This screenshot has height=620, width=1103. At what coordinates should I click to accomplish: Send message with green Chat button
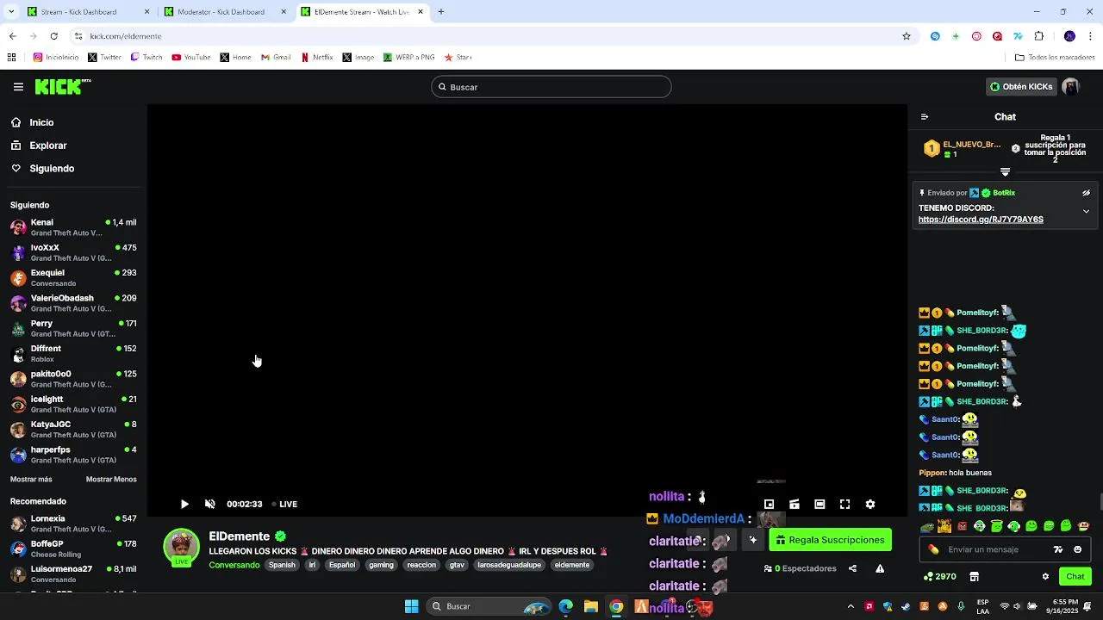[x=1075, y=577]
